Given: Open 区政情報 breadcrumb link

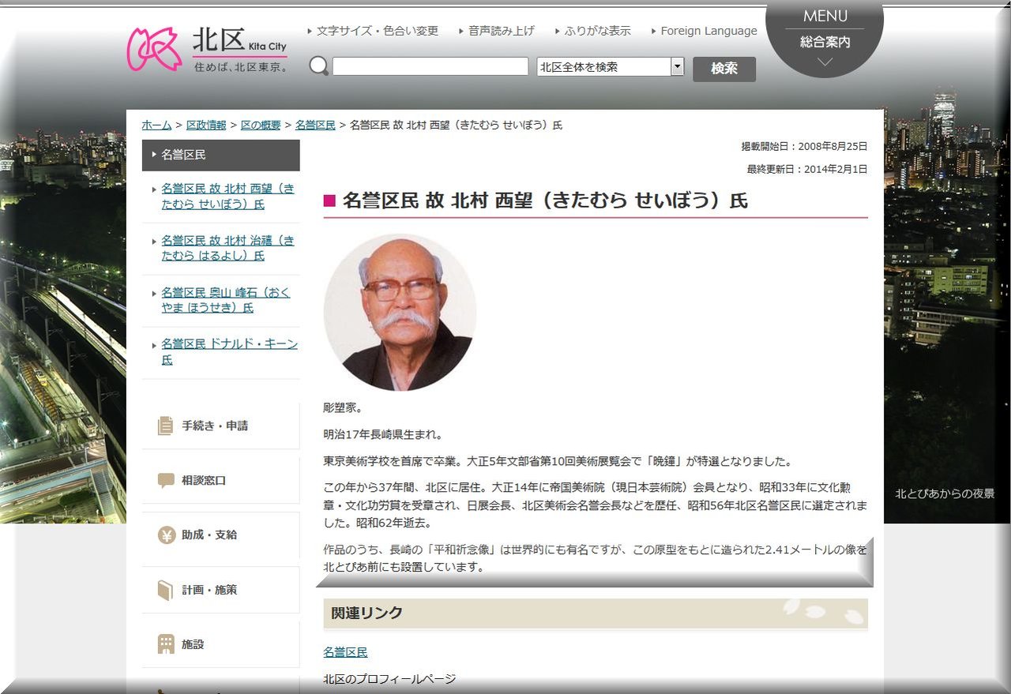Looking at the screenshot, I should tap(206, 125).
